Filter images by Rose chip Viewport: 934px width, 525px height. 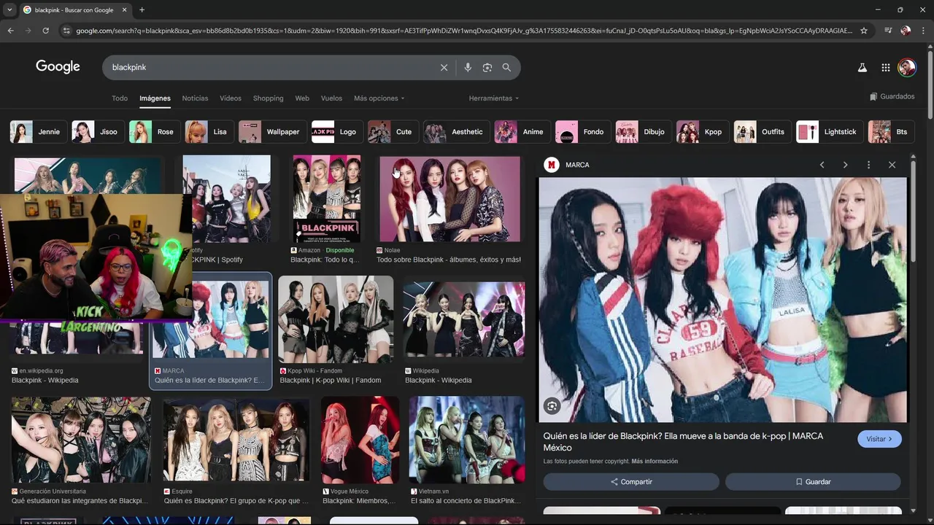click(x=155, y=132)
